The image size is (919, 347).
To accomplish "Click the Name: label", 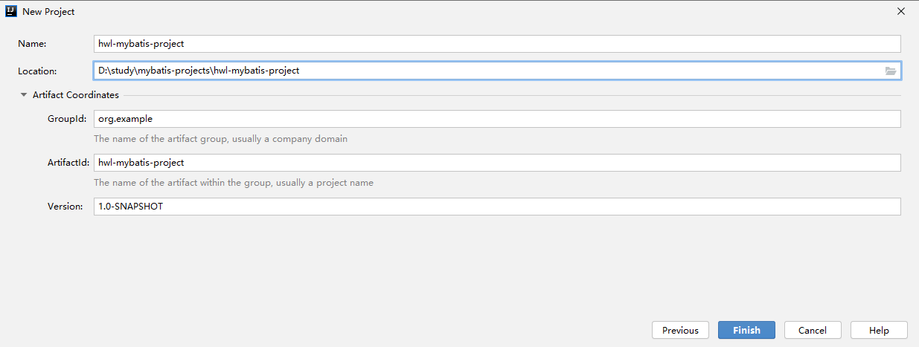I will point(33,44).
